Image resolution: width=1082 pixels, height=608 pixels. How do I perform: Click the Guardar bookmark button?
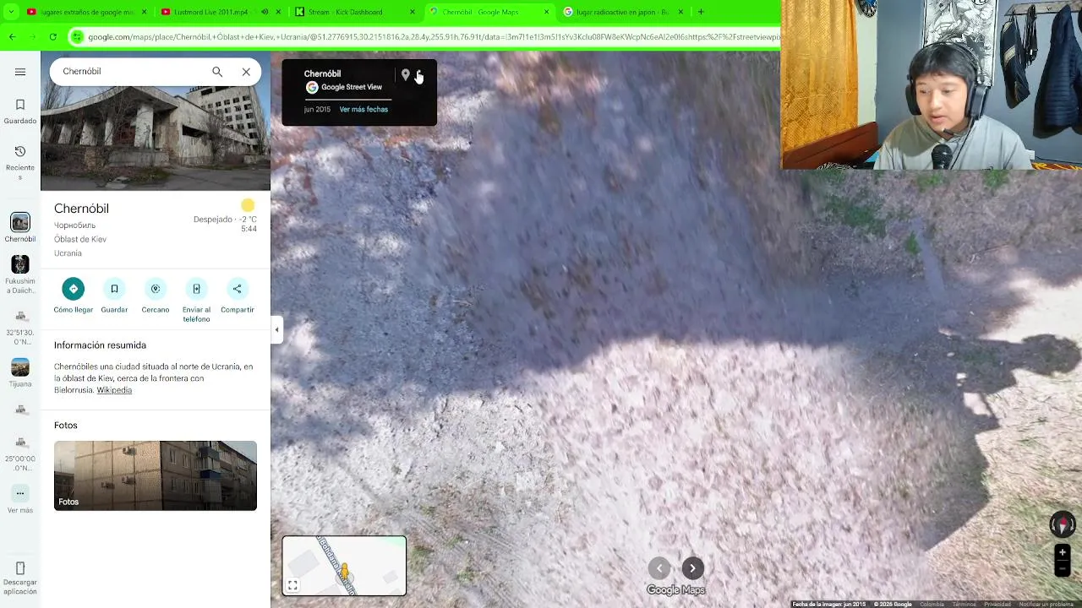114,296
